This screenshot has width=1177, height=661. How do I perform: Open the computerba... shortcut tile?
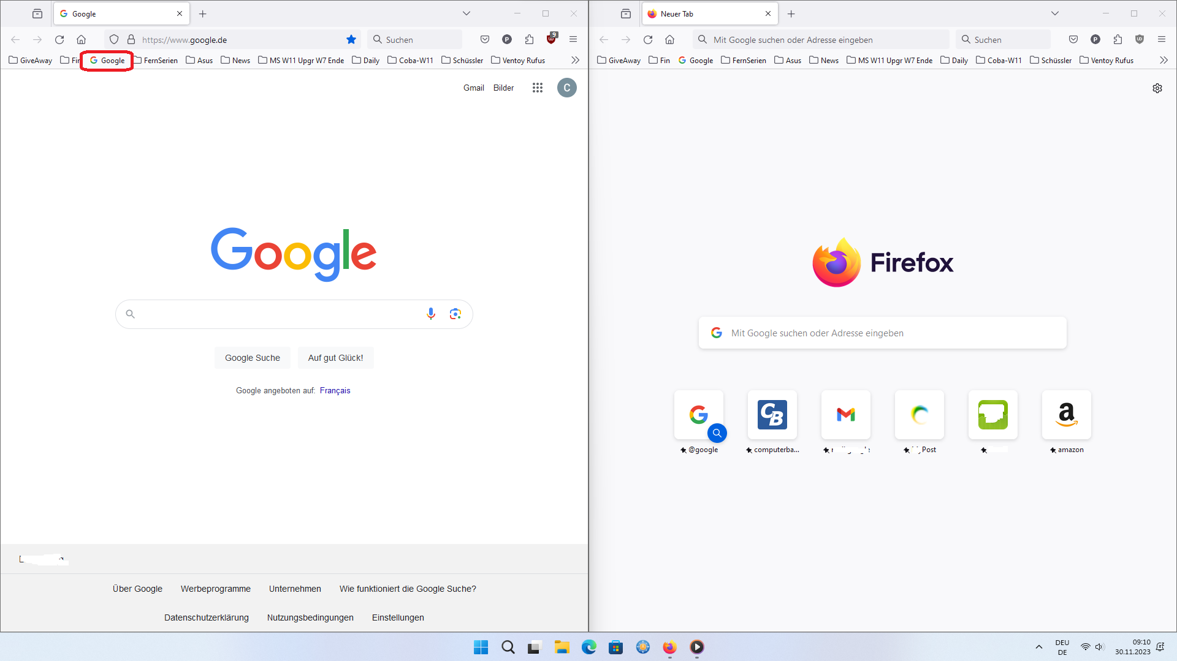(772, 415)
